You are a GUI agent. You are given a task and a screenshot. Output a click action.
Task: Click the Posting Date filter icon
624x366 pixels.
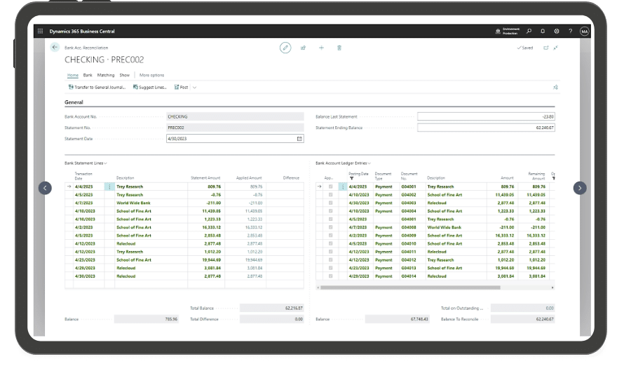tap(351, 179)
